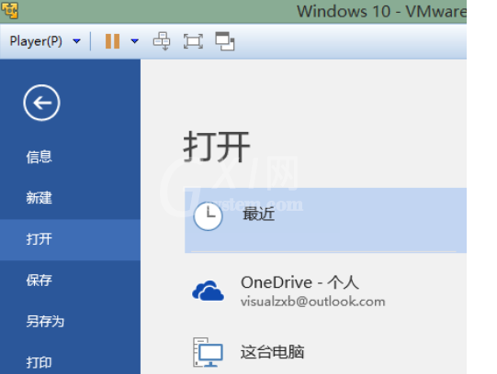Image resolution: width=497 pixels, height=374 pixels.
Task: Click the back arrow circle button
Action: click(x=41, y=103)
